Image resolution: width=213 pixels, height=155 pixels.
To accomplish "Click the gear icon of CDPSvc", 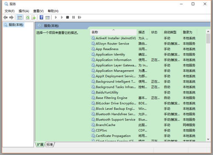I will tap(93, 130).
